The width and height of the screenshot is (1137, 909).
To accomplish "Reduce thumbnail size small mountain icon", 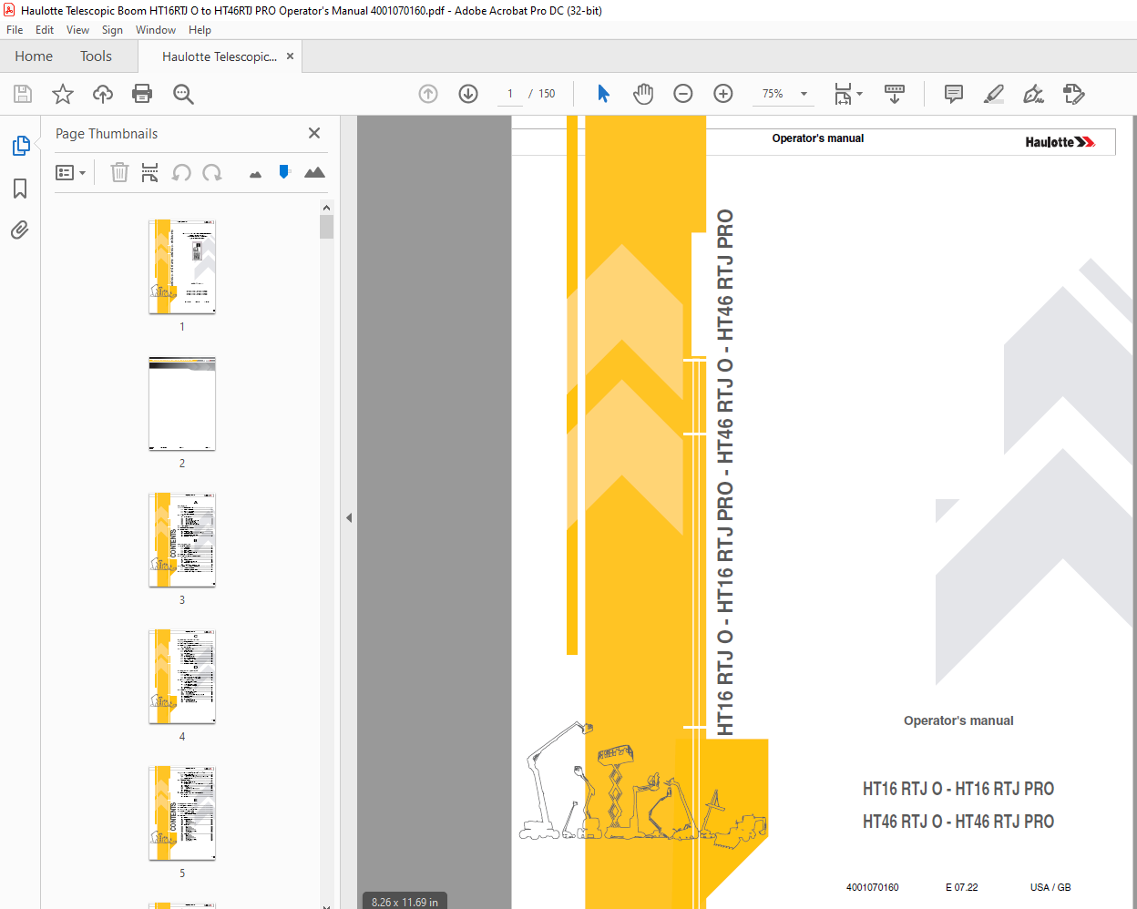I will tap(255, 174).
